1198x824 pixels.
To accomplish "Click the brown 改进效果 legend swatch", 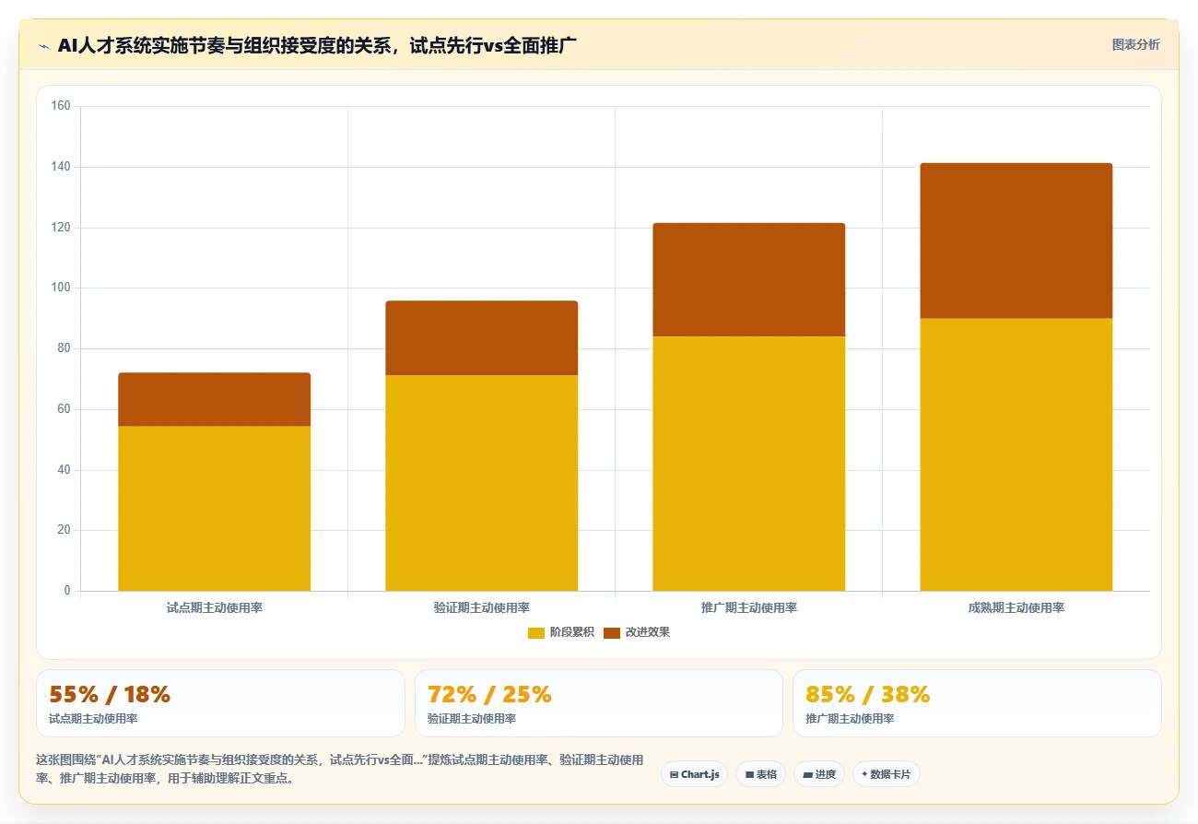I will click(612, 632).
